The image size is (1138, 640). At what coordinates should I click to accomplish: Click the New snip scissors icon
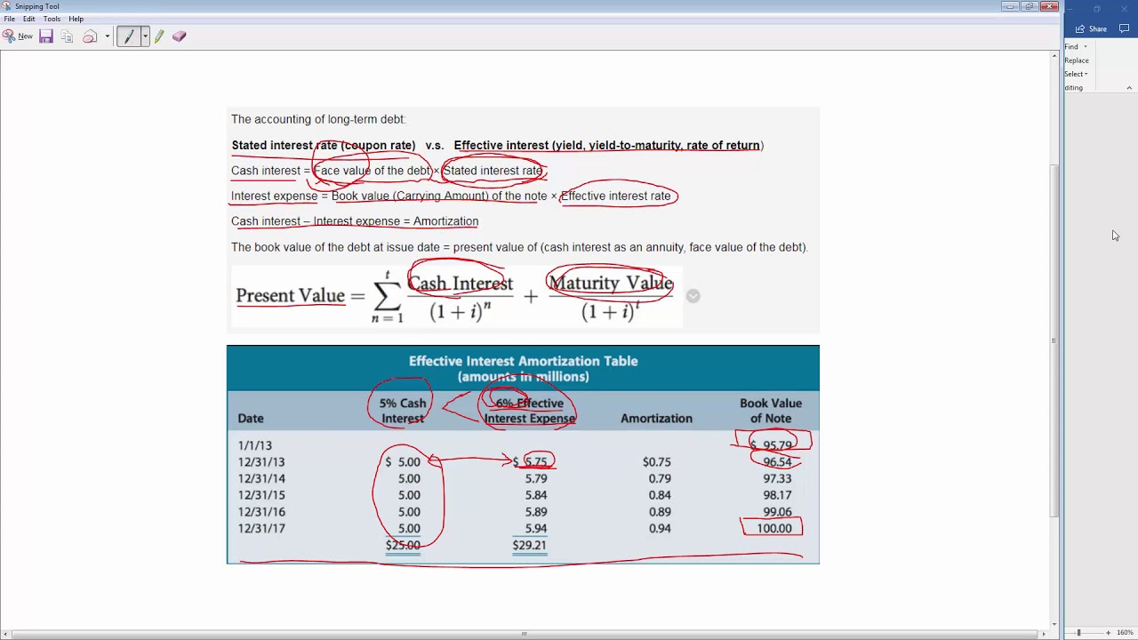coord(9,36)
